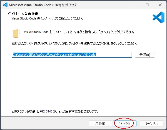
Task: Click the 482.5 MB disk space notice
Action: 55,111
